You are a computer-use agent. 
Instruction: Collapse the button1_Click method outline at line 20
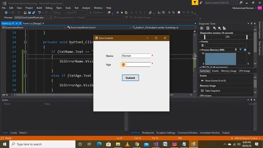[25, 42]
